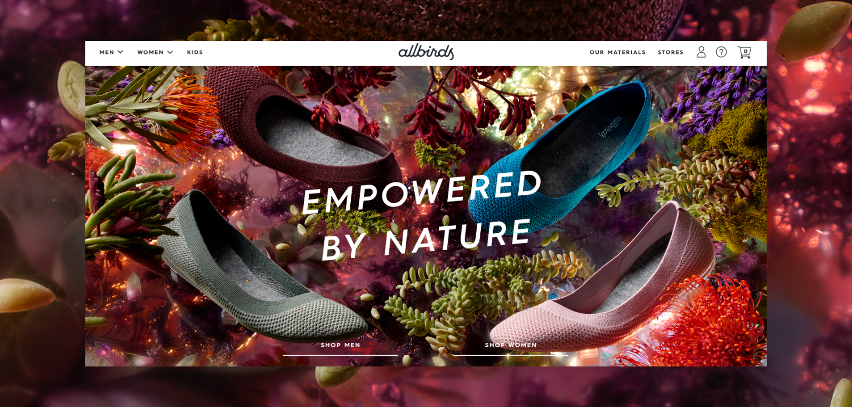Expand the chevron beside WOMEN

(170, 52)
